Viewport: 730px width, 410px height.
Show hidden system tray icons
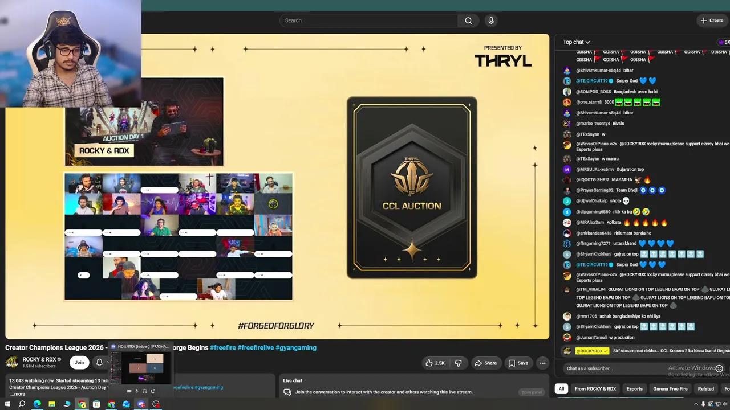[696, 404]
